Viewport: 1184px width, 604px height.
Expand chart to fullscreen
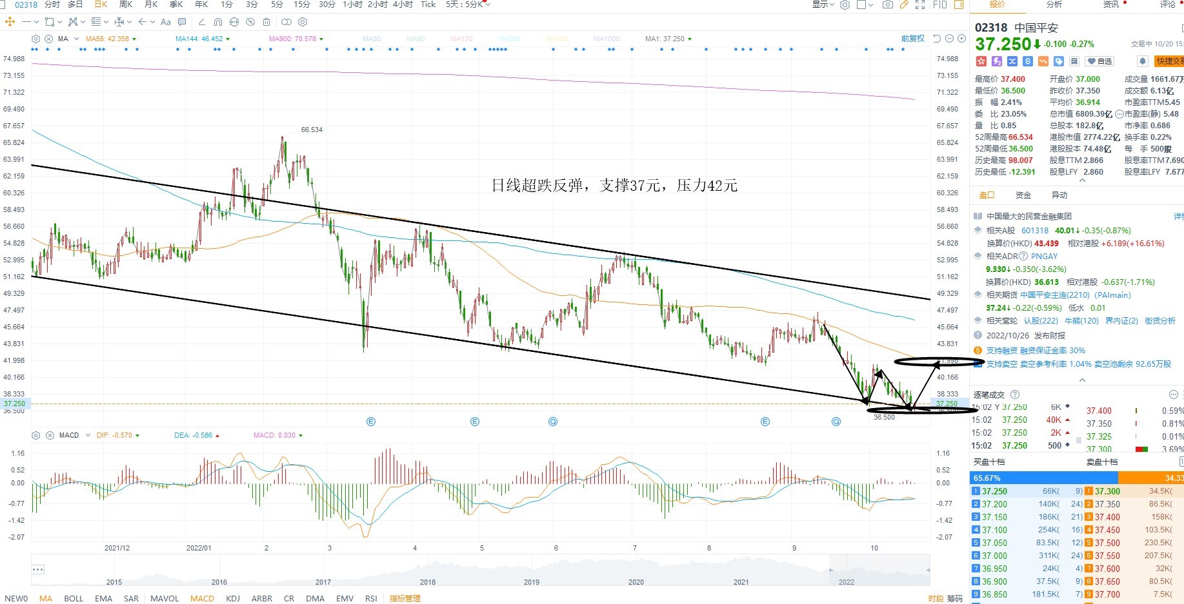pyautogui.click(x=920, y=5)
